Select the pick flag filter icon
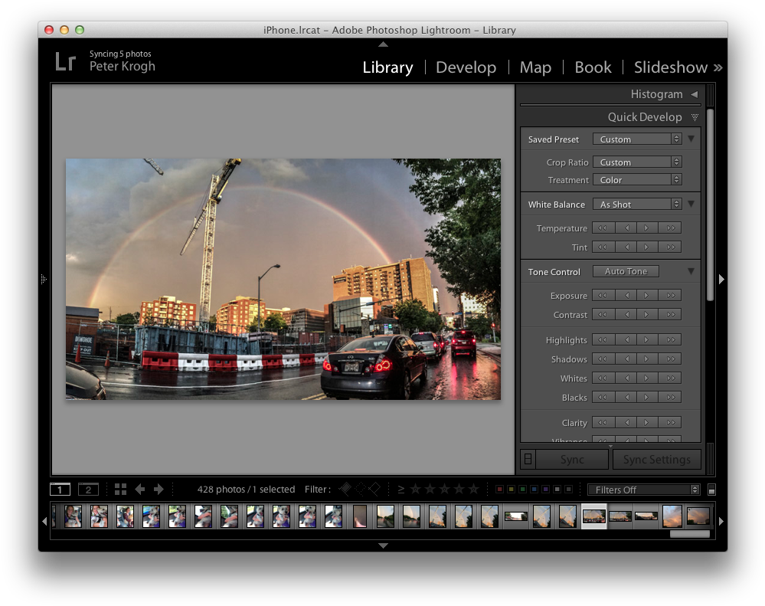765x606 pixels. tap(345, 489)
